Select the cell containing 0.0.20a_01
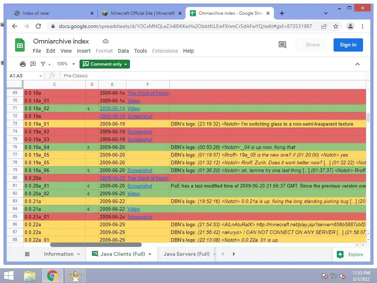 (x=54, y=186)
